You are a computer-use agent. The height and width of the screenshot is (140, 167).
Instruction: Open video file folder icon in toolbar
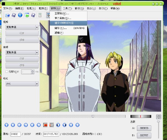(x=8, y=15)
